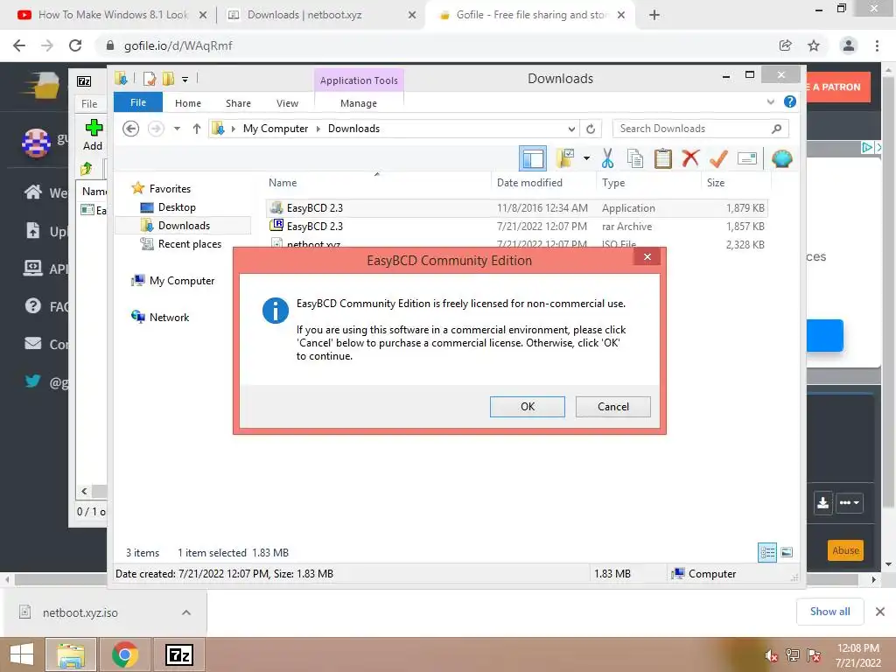Select Desktop in the navigation pane
This screenshot has width=896, height=672.
177,206
